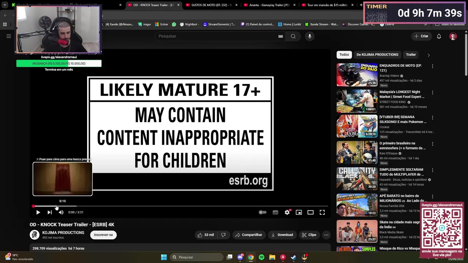This screenshot has height=263, width=468.
Task: Click the YouTube search field
Action: tap(216, 36)
